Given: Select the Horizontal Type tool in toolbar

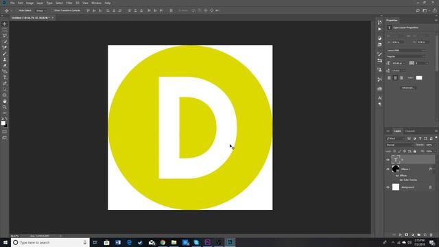Looking at the screenshot, I should [5, 78].
